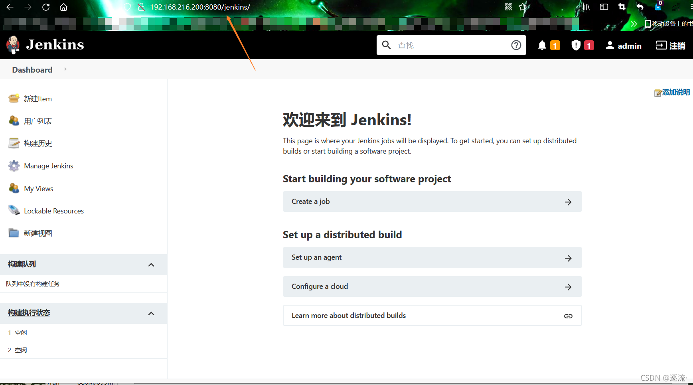Go back with the browser back arrow
This screenshot has height=385, width=693.
(x=10, y=7)
